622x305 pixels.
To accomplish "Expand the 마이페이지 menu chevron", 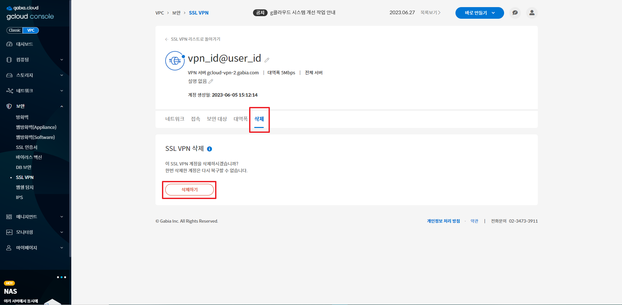I will click(x=62, y=248).
